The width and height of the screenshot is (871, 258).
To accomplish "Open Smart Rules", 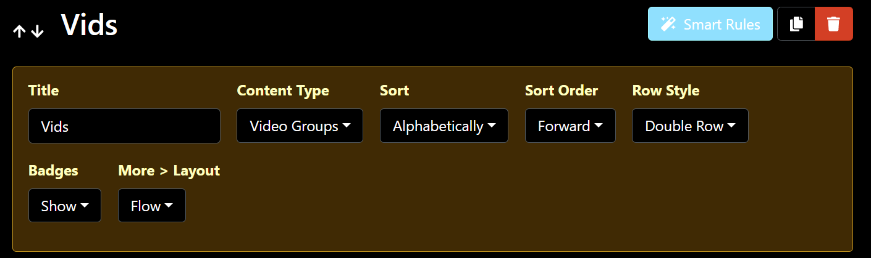I will click(710, 24).
